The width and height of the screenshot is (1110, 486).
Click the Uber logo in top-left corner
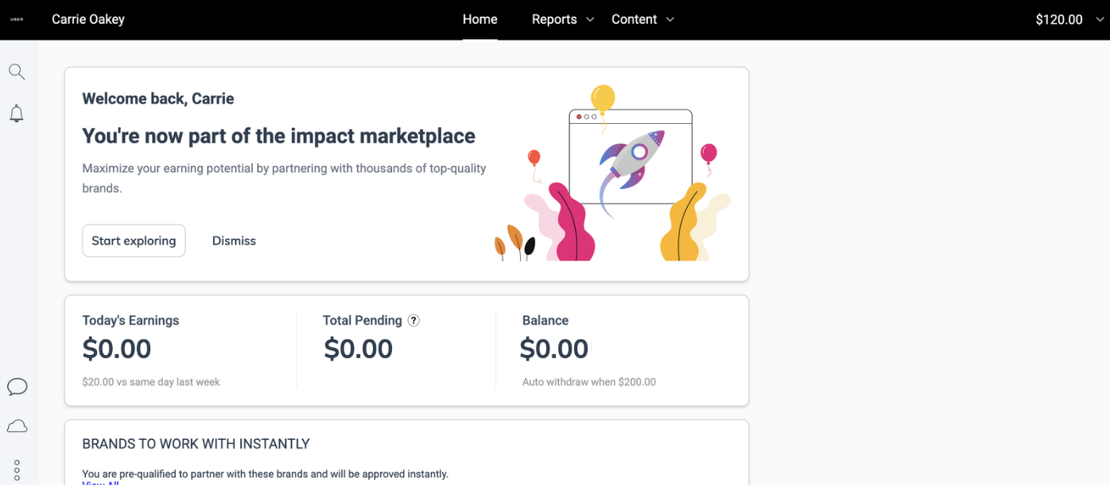tap(17, 20)
